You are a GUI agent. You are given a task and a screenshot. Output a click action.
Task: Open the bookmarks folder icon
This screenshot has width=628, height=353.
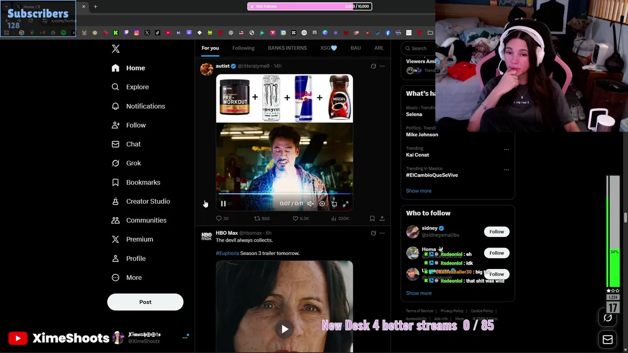[430, 33]
